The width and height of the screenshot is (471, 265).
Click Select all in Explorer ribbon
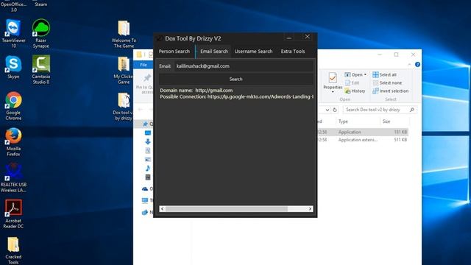(384, 74)
